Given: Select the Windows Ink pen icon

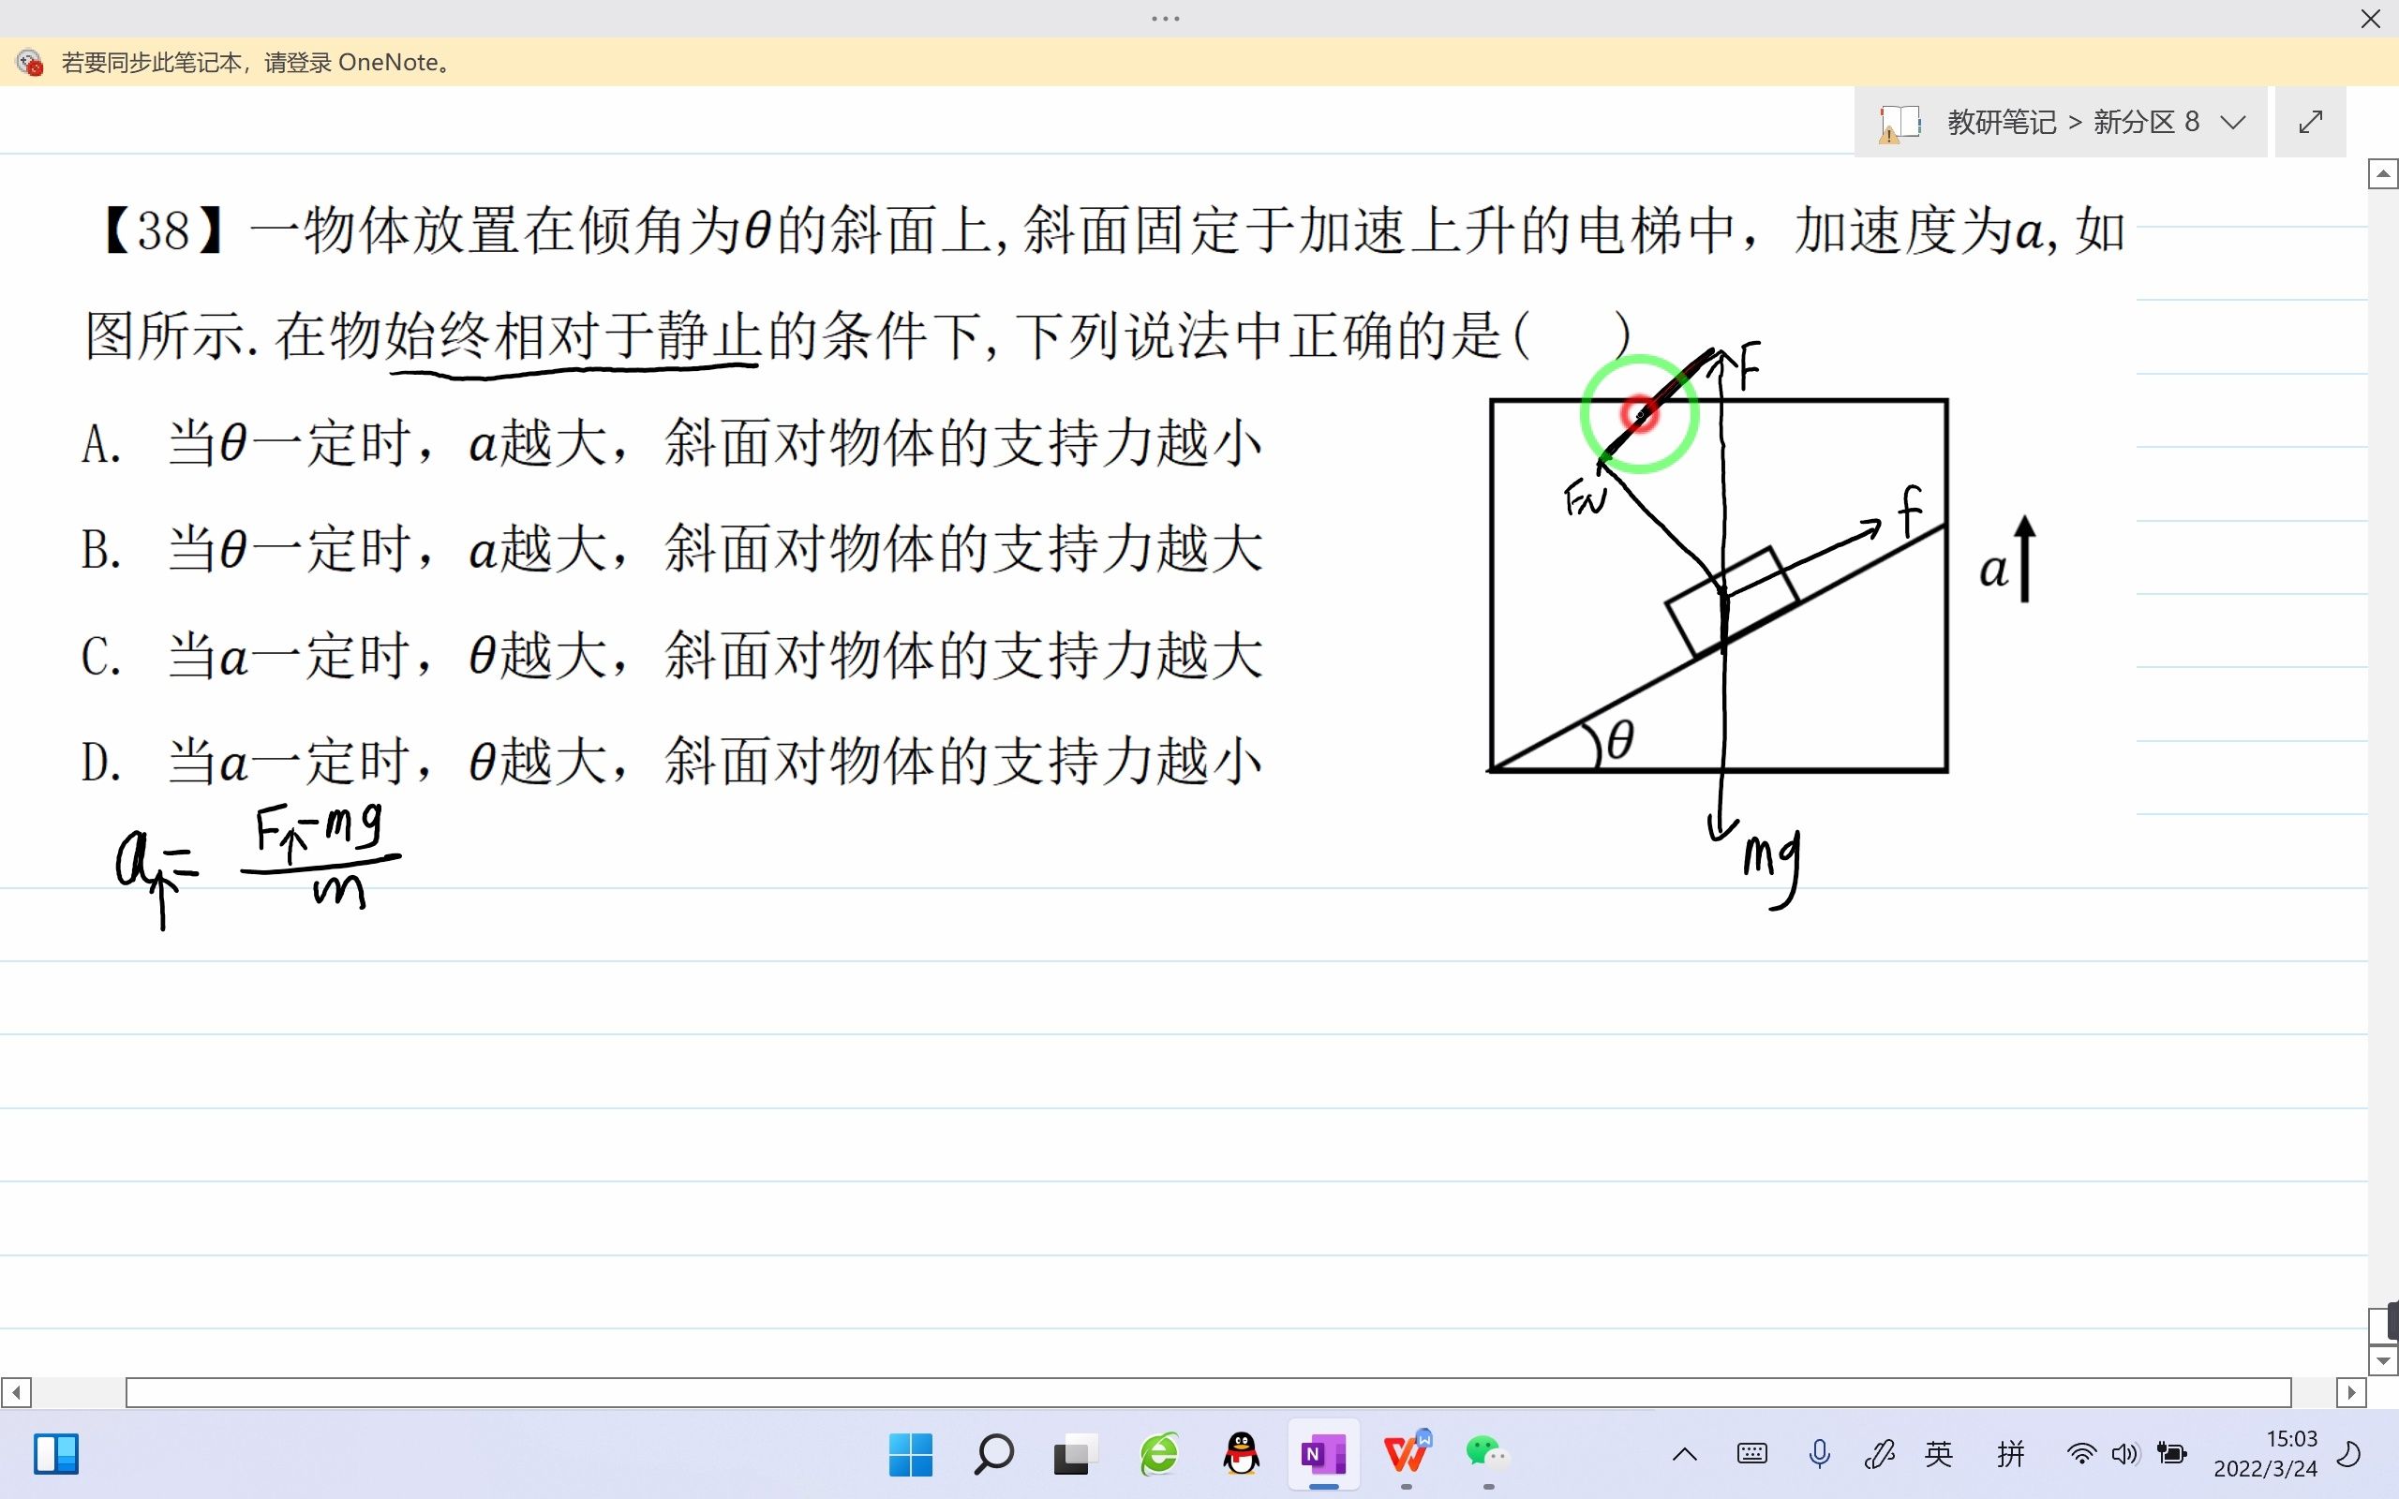Looking at the screenshot, I should [1882, 1453].
